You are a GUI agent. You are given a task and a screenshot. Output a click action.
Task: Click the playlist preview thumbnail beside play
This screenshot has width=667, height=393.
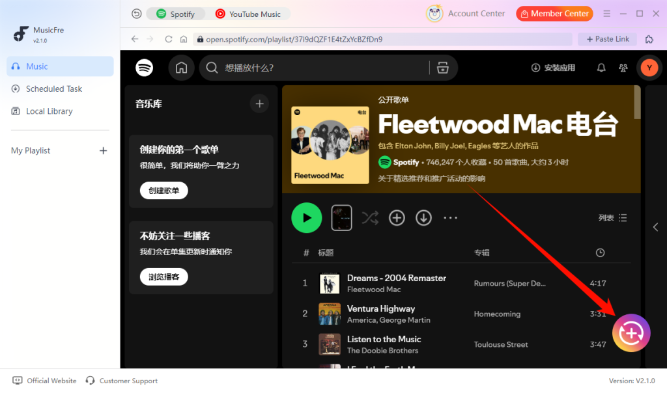tap(341, 217)
